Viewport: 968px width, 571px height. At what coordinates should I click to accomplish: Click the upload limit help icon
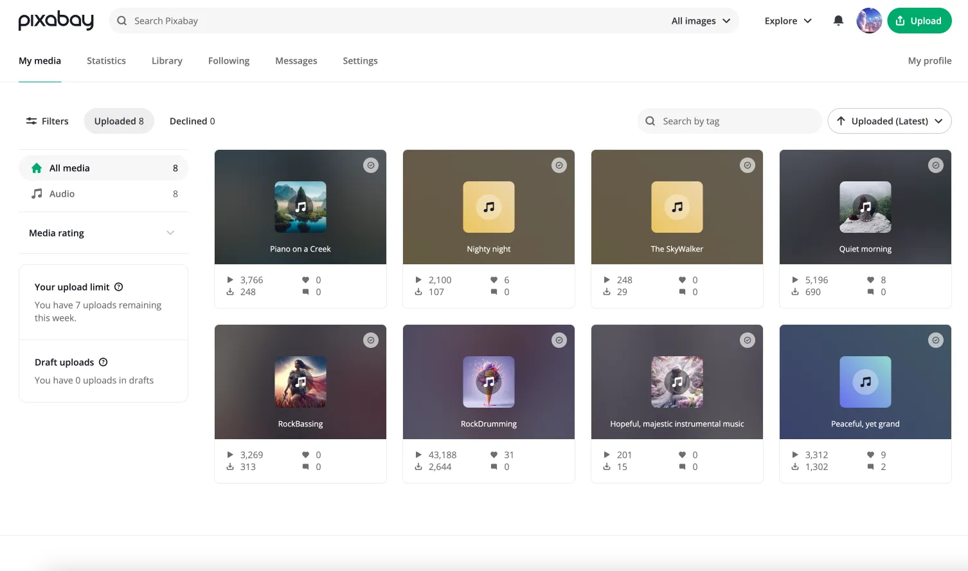point(118,287)
